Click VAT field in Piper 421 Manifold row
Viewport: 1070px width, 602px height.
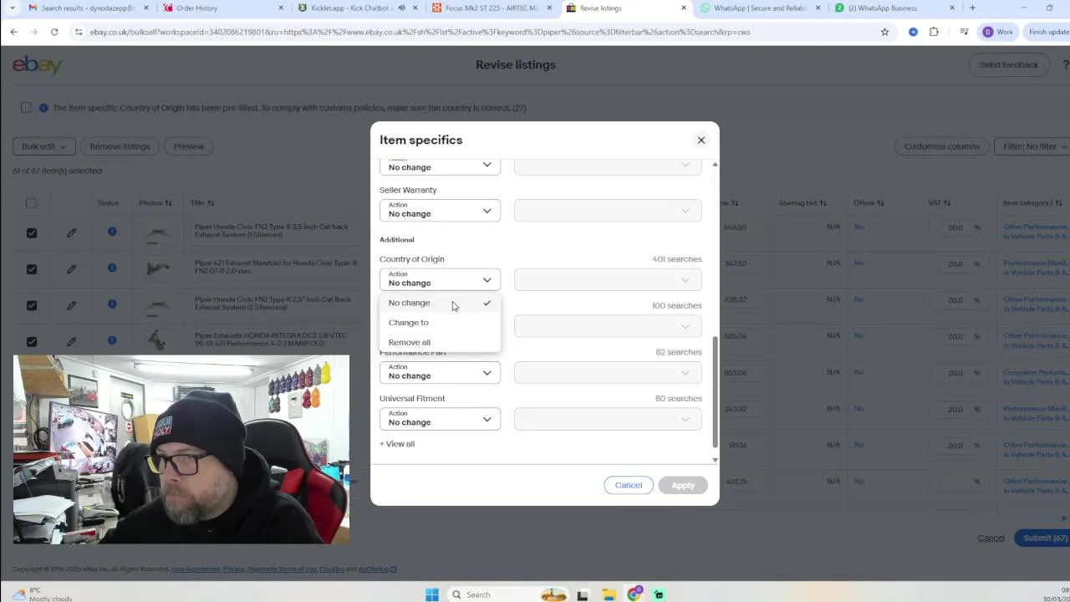tap(955, 263)
